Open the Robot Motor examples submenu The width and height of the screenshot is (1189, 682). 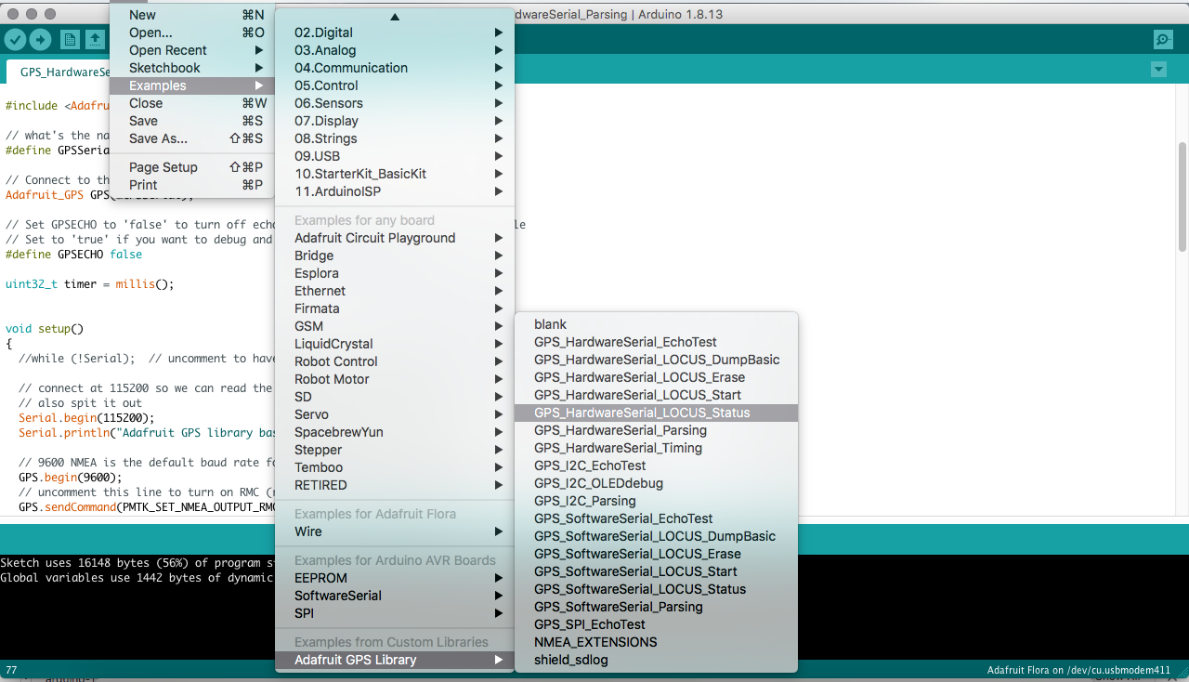pos(395,379)
